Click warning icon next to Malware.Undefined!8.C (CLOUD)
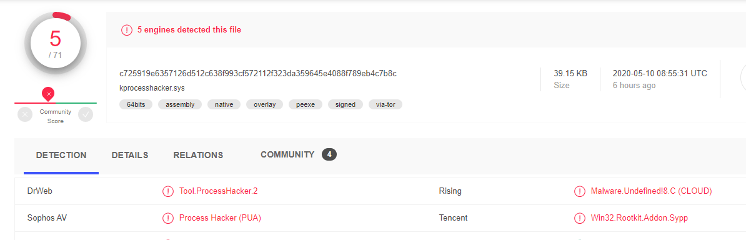 tap(579, 191)
